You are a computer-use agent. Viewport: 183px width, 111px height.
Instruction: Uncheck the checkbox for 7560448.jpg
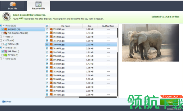pos(47,44)
